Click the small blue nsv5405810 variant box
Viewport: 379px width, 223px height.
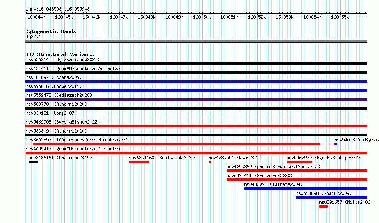[336, 144]
